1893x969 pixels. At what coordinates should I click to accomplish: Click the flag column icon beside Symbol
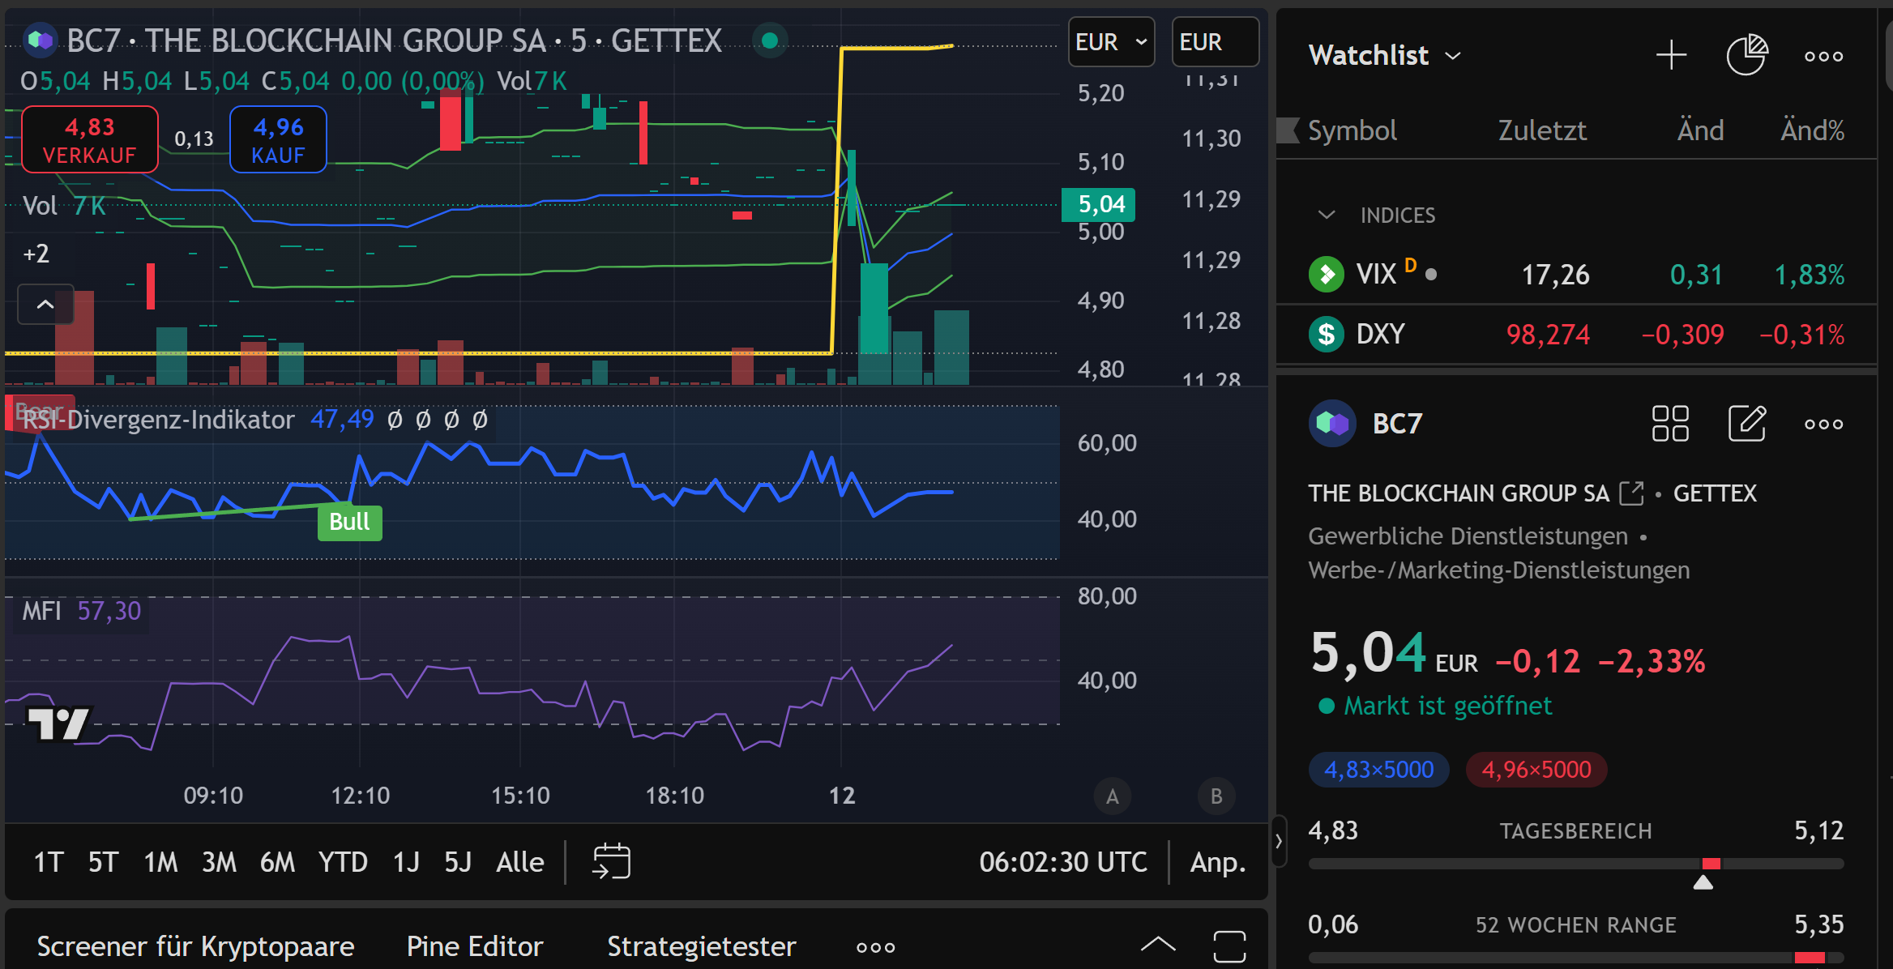click(1288, 130)
